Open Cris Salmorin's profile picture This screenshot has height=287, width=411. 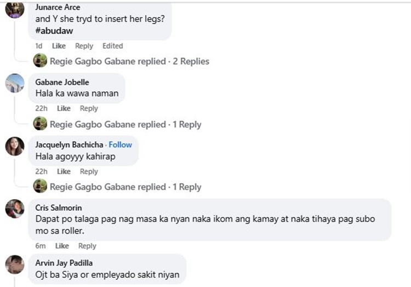[x=15, y=209]
